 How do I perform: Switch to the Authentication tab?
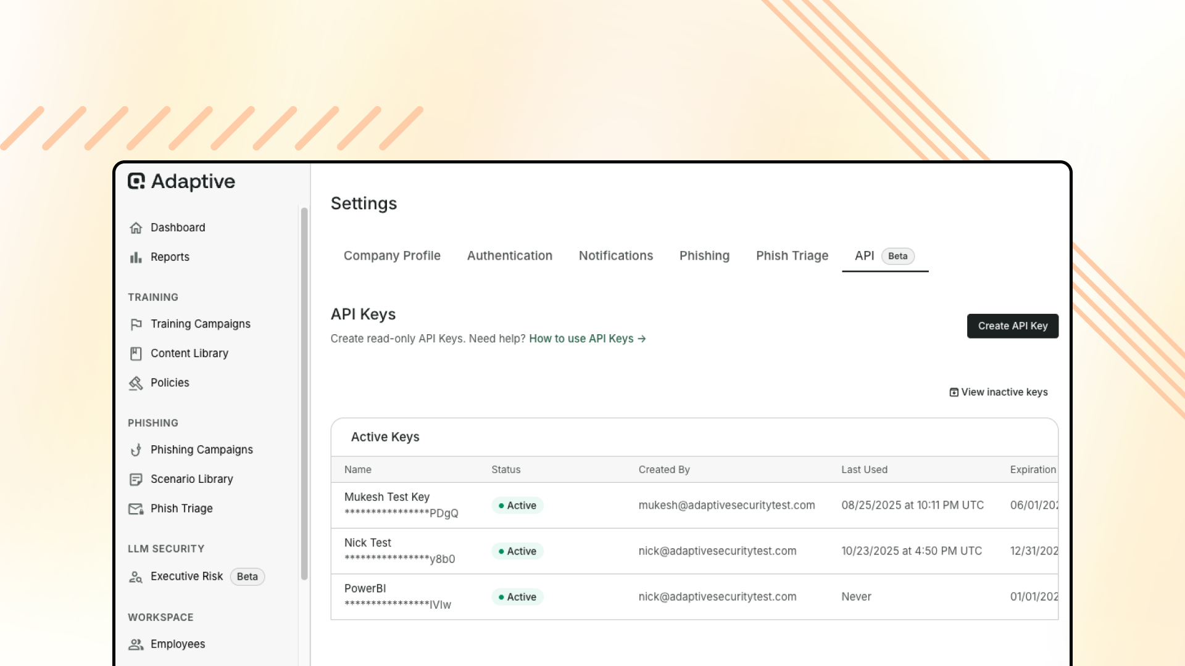coord(509,256)
